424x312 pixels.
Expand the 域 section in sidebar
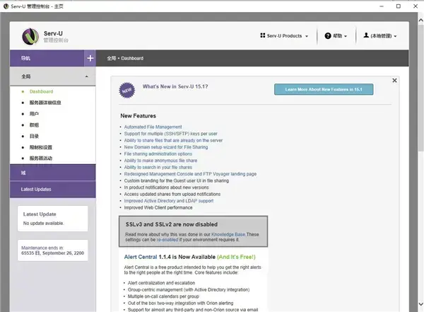53,173
